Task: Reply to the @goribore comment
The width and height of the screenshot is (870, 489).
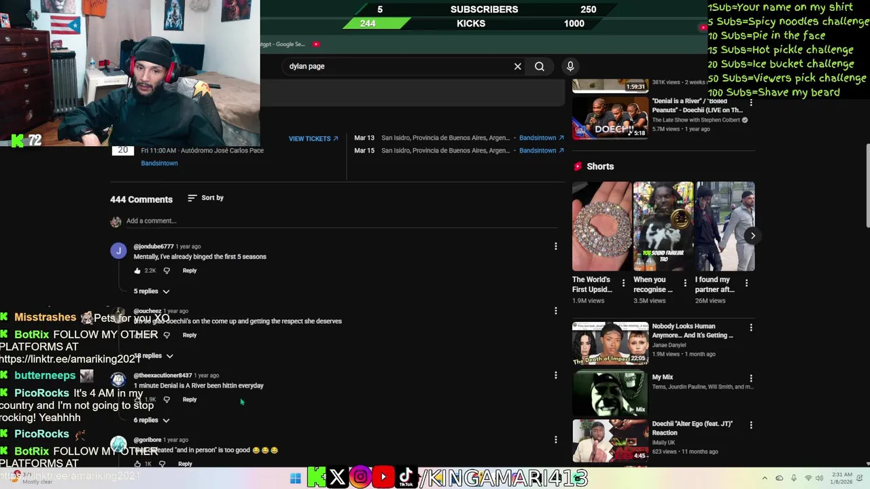Action: click(185, 464)
